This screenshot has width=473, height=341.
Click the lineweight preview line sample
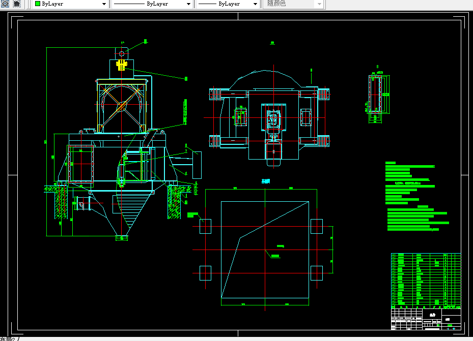207,4
